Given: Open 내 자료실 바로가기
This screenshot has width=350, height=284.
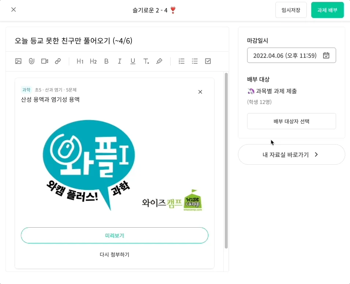Looking at the screenshot, I should click(x=291, y=154).
